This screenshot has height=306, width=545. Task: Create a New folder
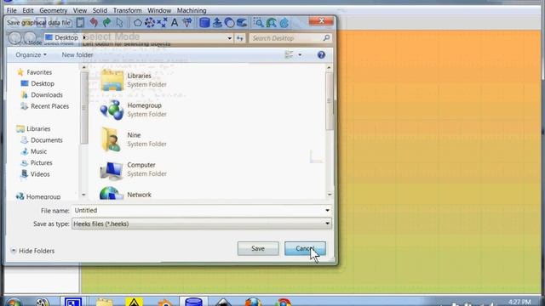point(77,54)
